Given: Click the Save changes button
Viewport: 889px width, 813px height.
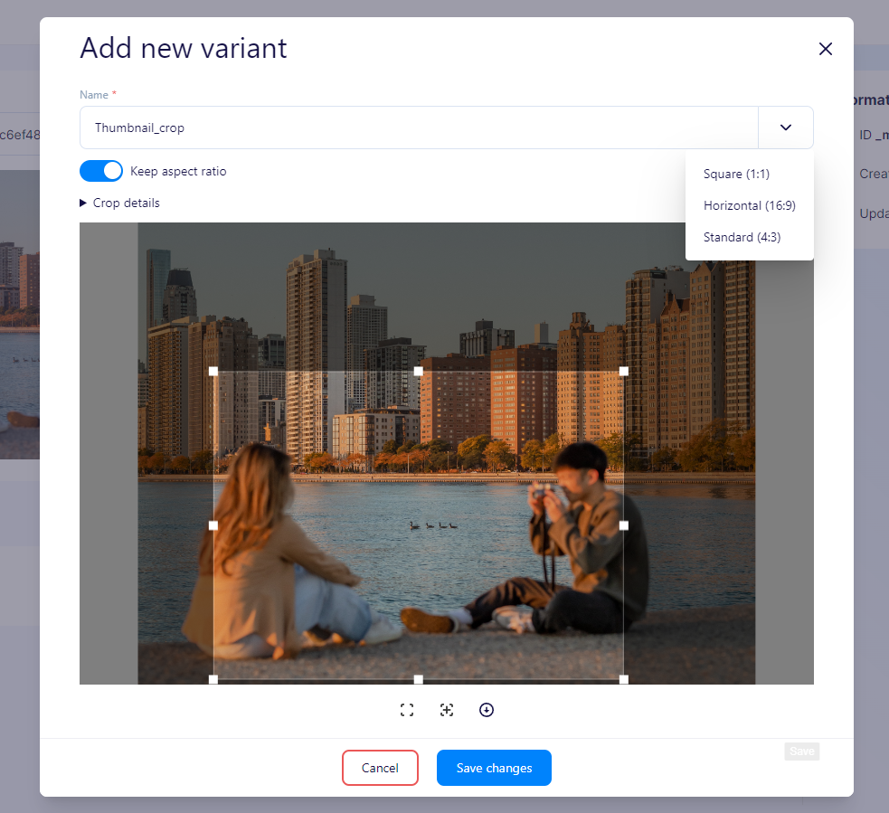Looking at the screenshot, I should [x=494, y=768].
